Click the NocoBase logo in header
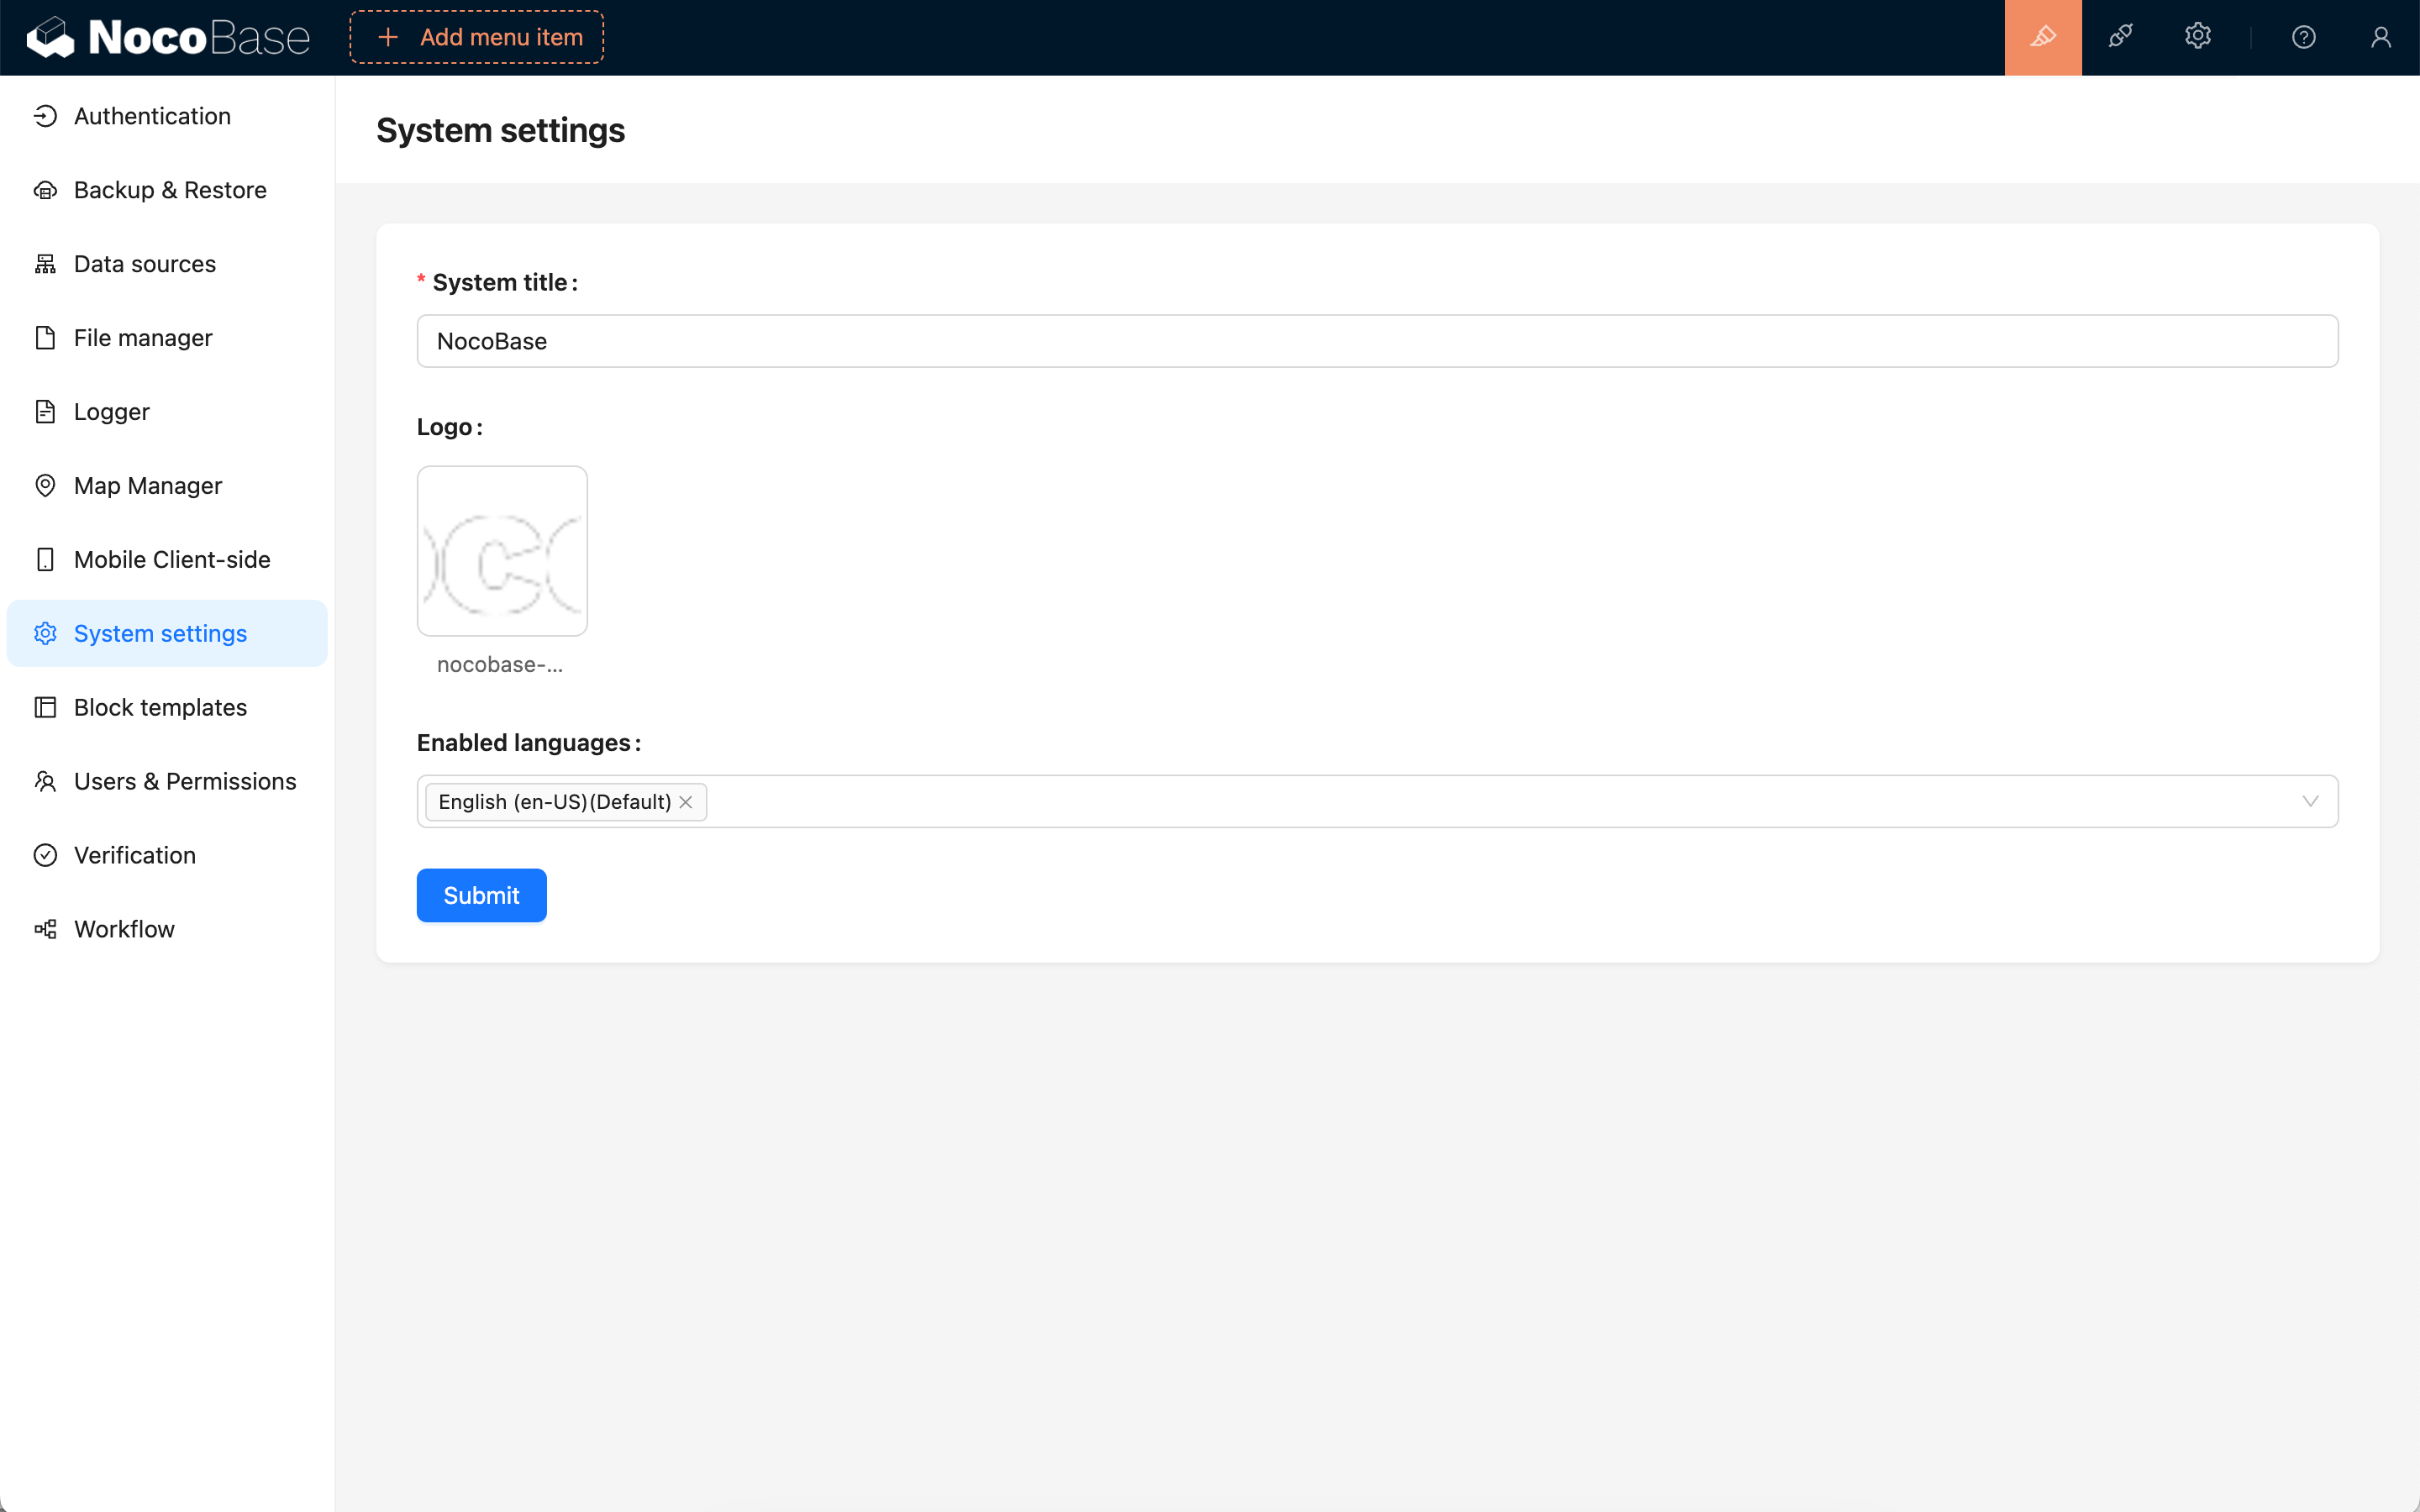 coord(168,37)
